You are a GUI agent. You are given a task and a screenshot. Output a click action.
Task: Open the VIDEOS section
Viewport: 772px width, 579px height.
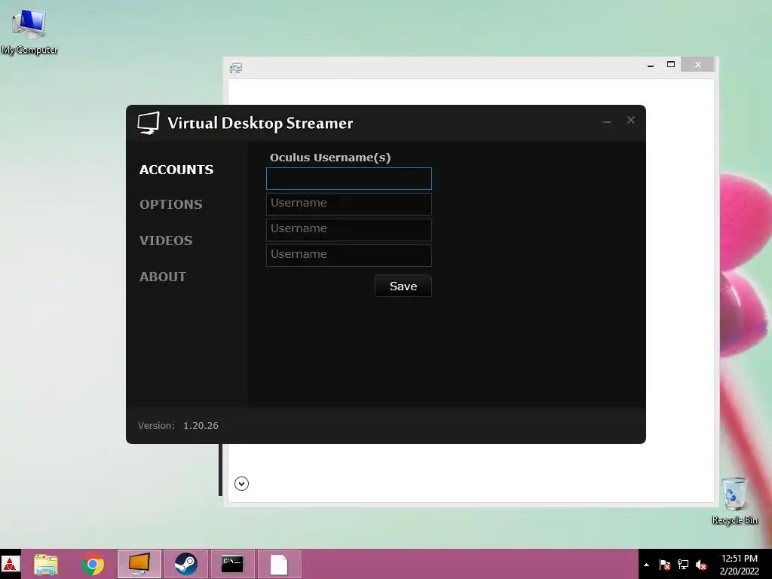point(166,240)
